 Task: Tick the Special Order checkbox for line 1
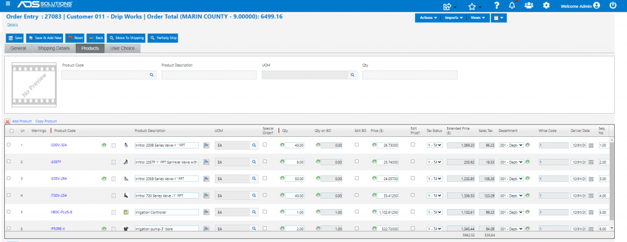[265, 145]
